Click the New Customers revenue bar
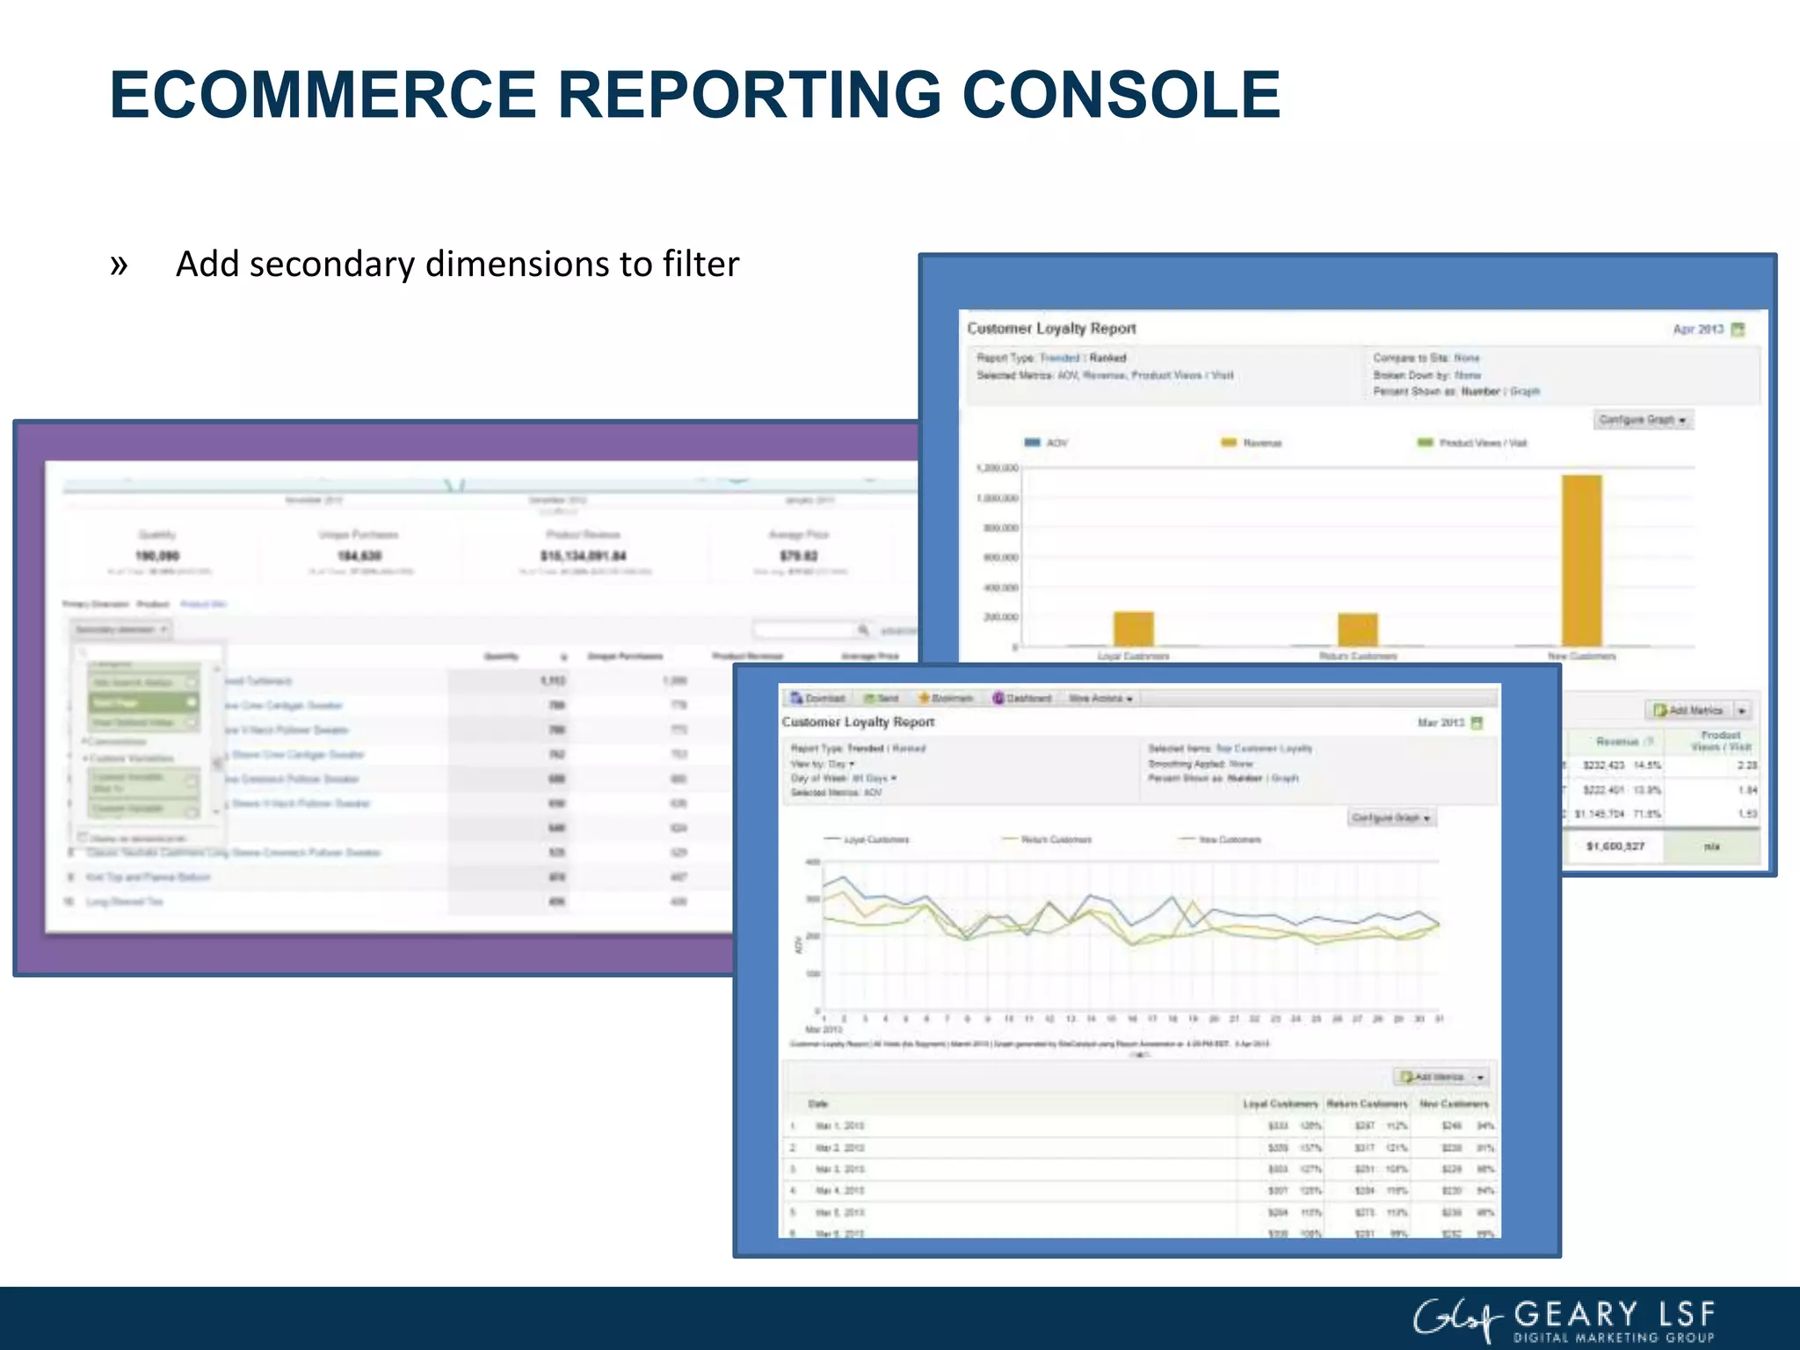This screenshot has width=1800, height=1350. tap(1581, 561)
